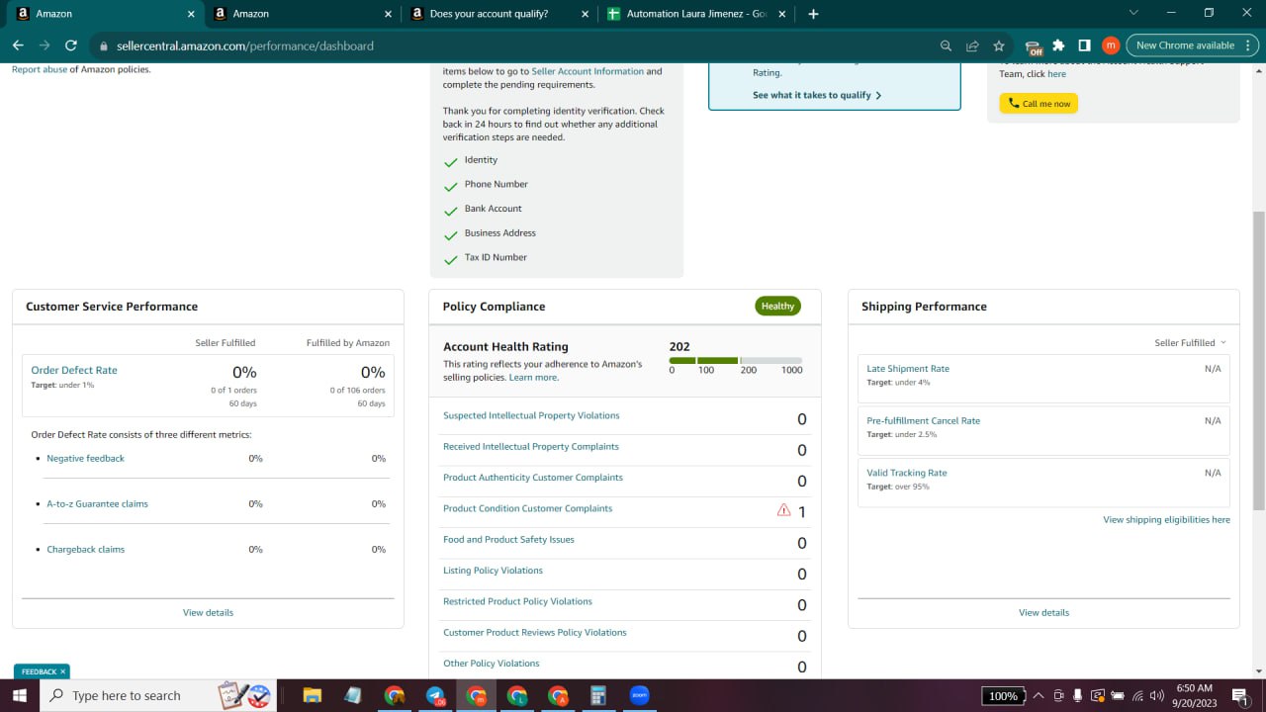Open Telegram from the taskbar

pyautogui.click(x=436, y=695)
